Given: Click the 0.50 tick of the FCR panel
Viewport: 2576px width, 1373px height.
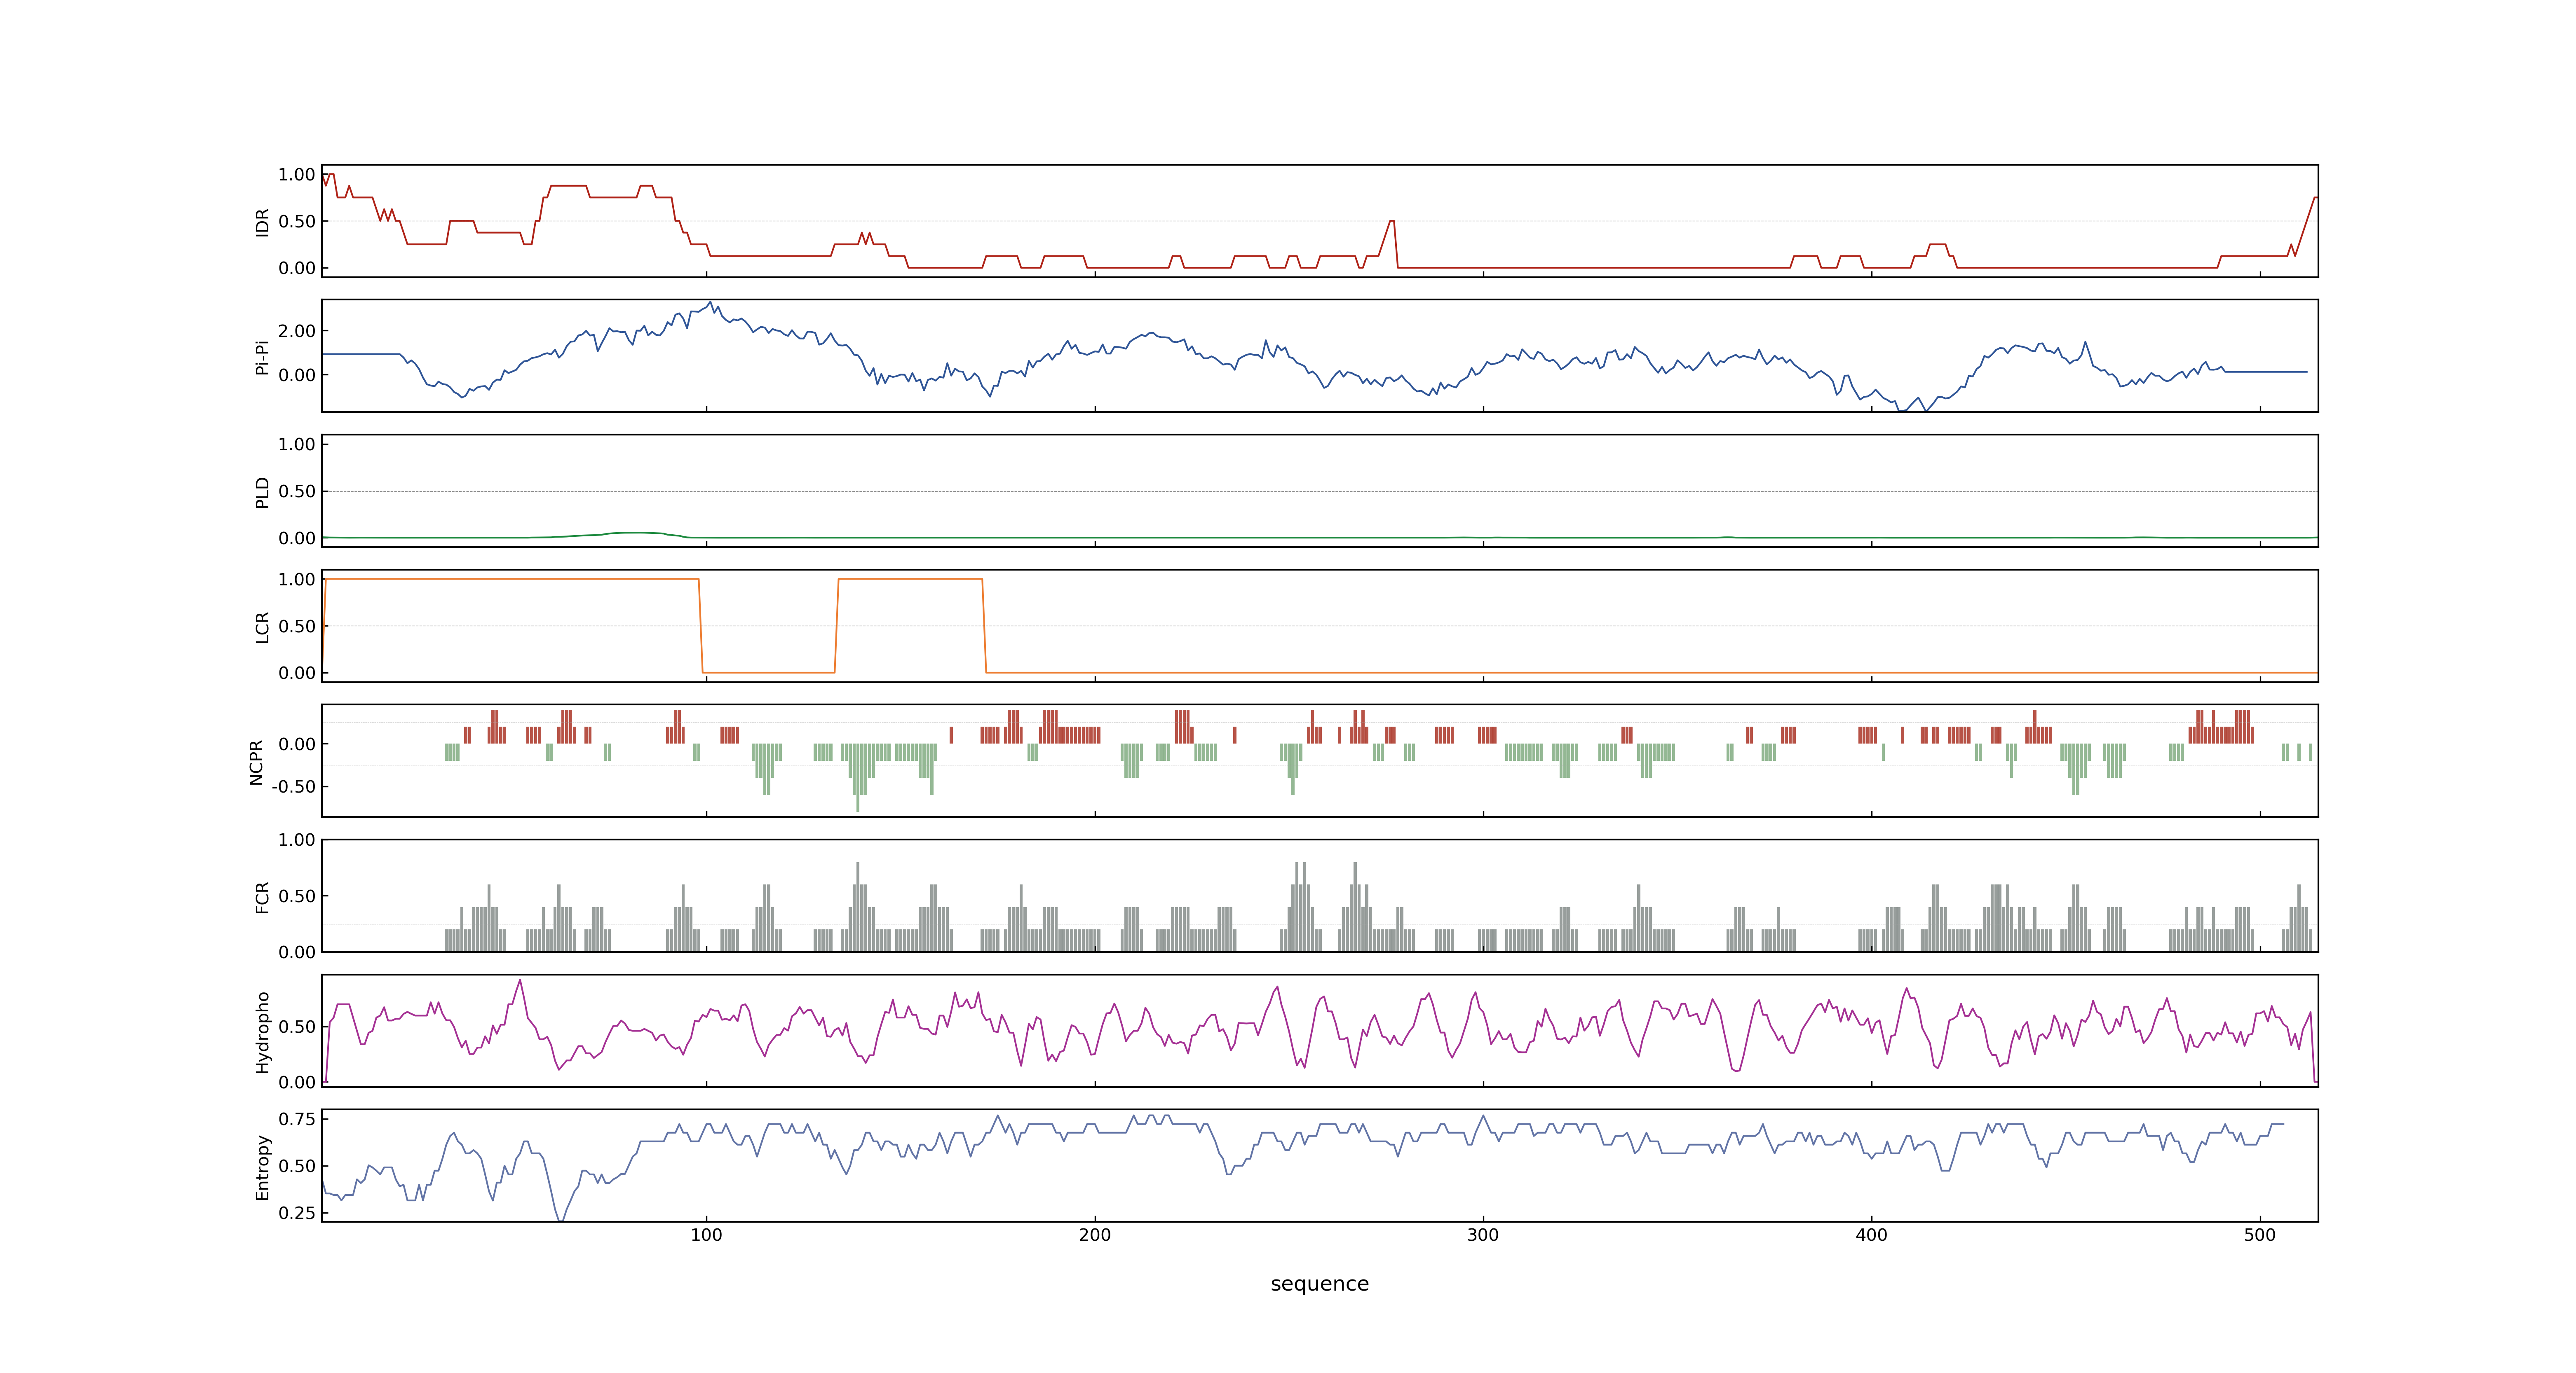Looking at the screenshot, I should coord(297,896).
